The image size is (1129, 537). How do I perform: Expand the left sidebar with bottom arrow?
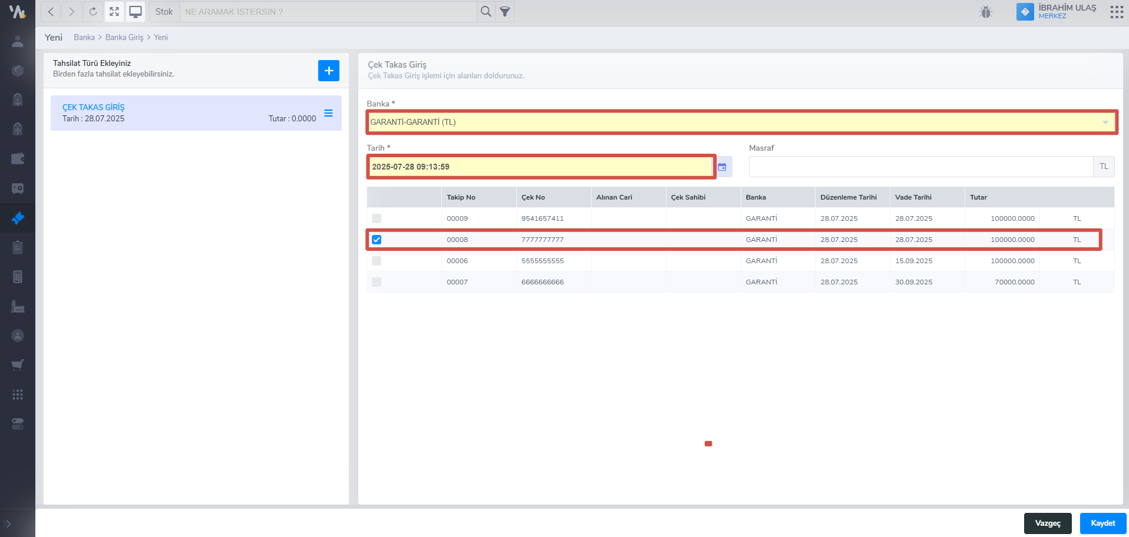pos(8,523)
